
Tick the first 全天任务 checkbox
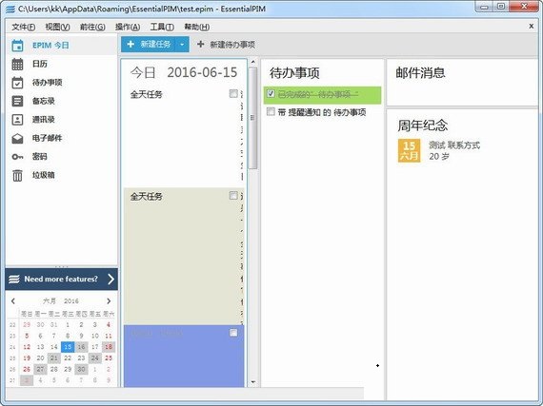233,93
